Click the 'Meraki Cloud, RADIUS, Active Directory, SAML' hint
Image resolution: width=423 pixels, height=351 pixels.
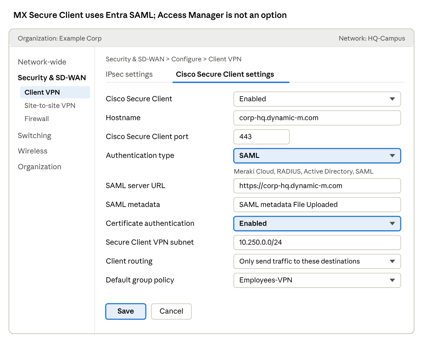[303, 171]
